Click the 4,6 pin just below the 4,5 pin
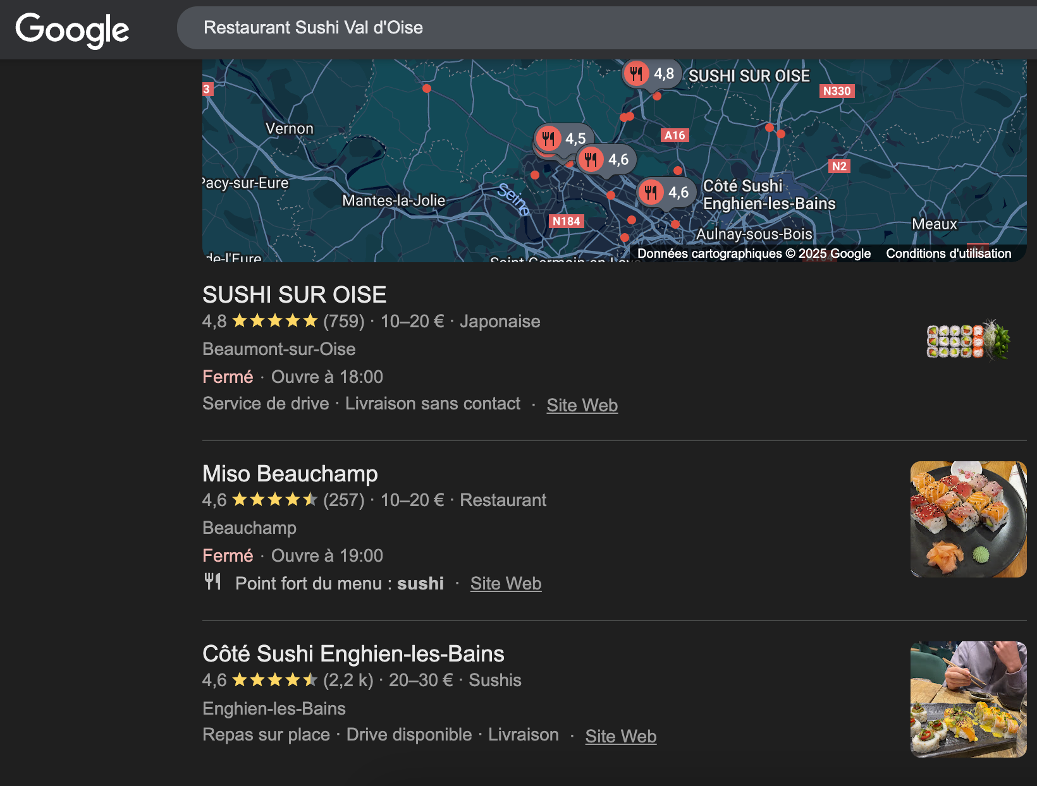 click(606, 160)
